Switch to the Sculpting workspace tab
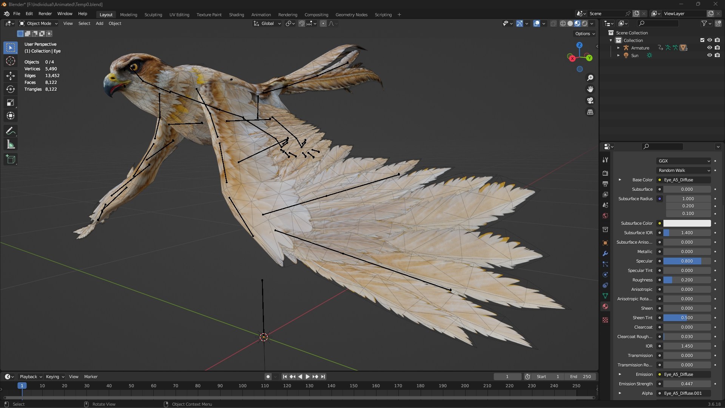 [153, 15]
